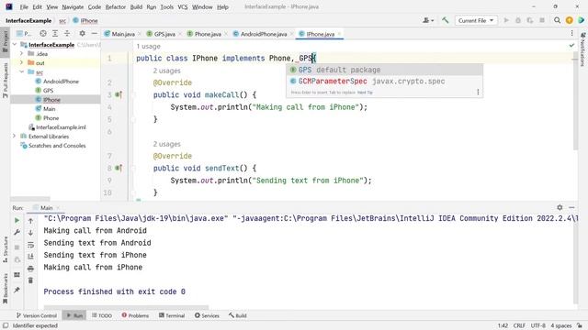The image size is (588, 330).
Task: Click the pin tab icon in Run panel
Action: 17,290
